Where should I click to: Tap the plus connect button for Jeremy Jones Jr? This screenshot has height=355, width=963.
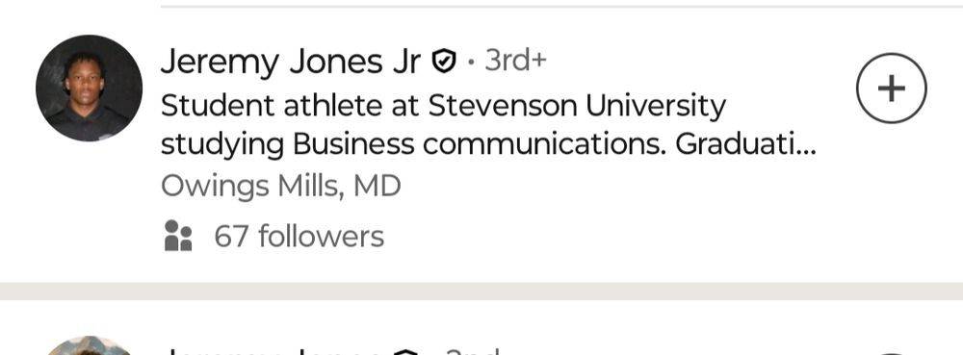(x=891, y=89)
